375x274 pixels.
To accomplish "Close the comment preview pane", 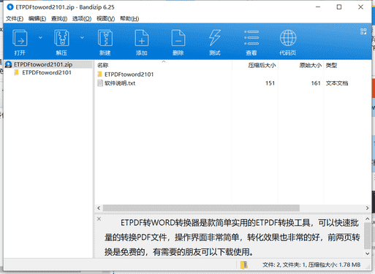I will (99, 218).
